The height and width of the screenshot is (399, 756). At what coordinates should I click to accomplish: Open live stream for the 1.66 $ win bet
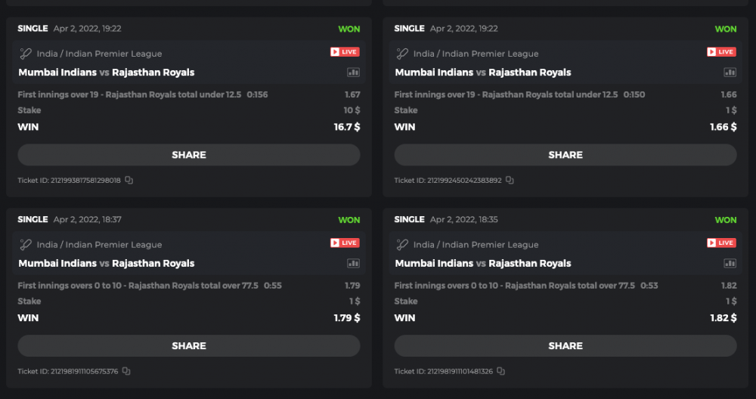(721, 52)
